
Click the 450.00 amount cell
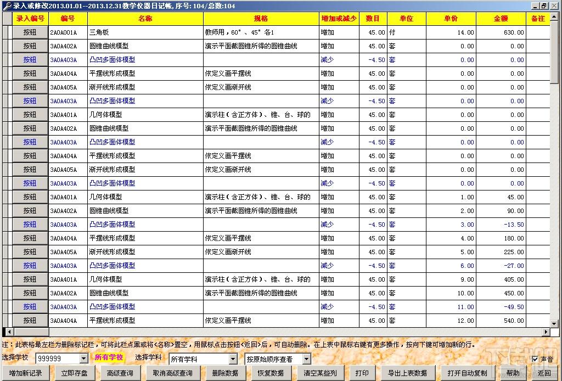click(x=501, y=293)
